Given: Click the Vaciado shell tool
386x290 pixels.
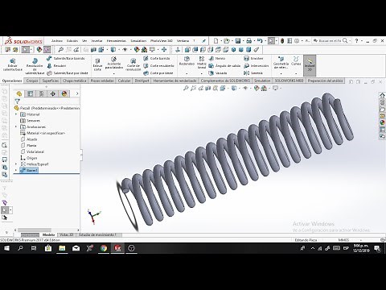Looking at the screenshot, I should coord(218,73).
